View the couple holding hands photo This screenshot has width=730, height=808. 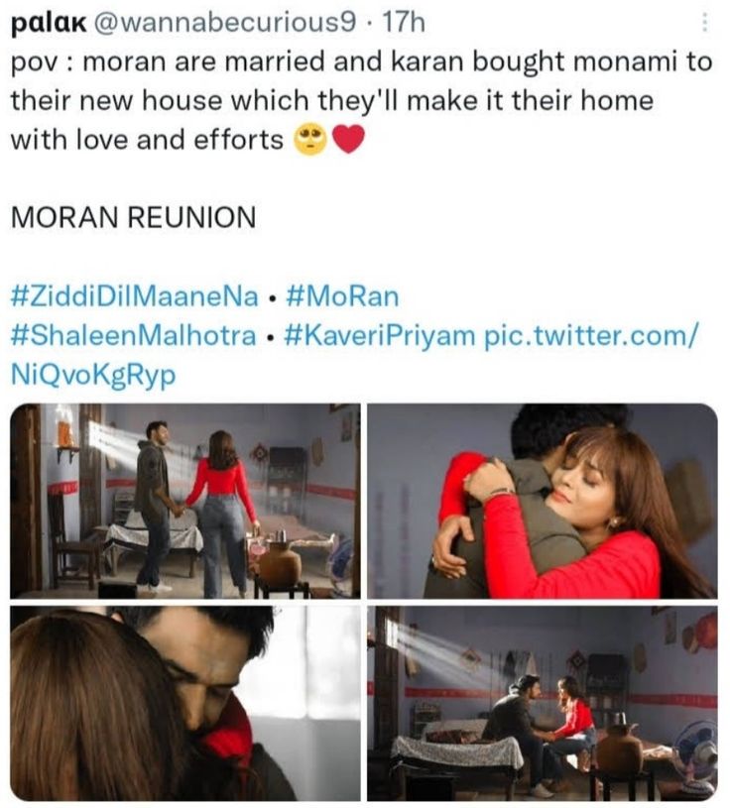tap(185, 501)
